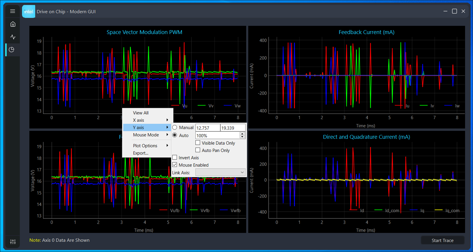This screenshot has width=473, height=252.
Task: Open the hamburger menu icon
Action: click(x=12, y=11)
